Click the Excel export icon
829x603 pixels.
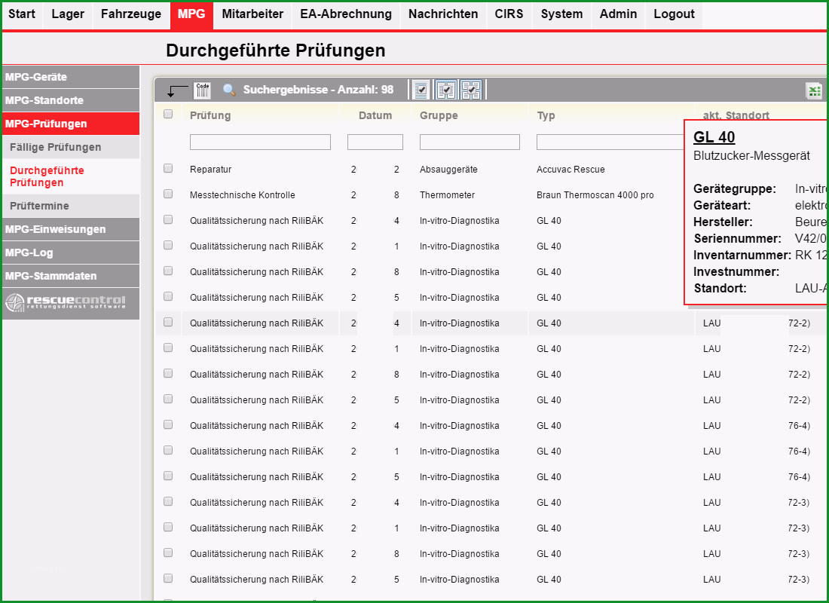click(814, 91)
